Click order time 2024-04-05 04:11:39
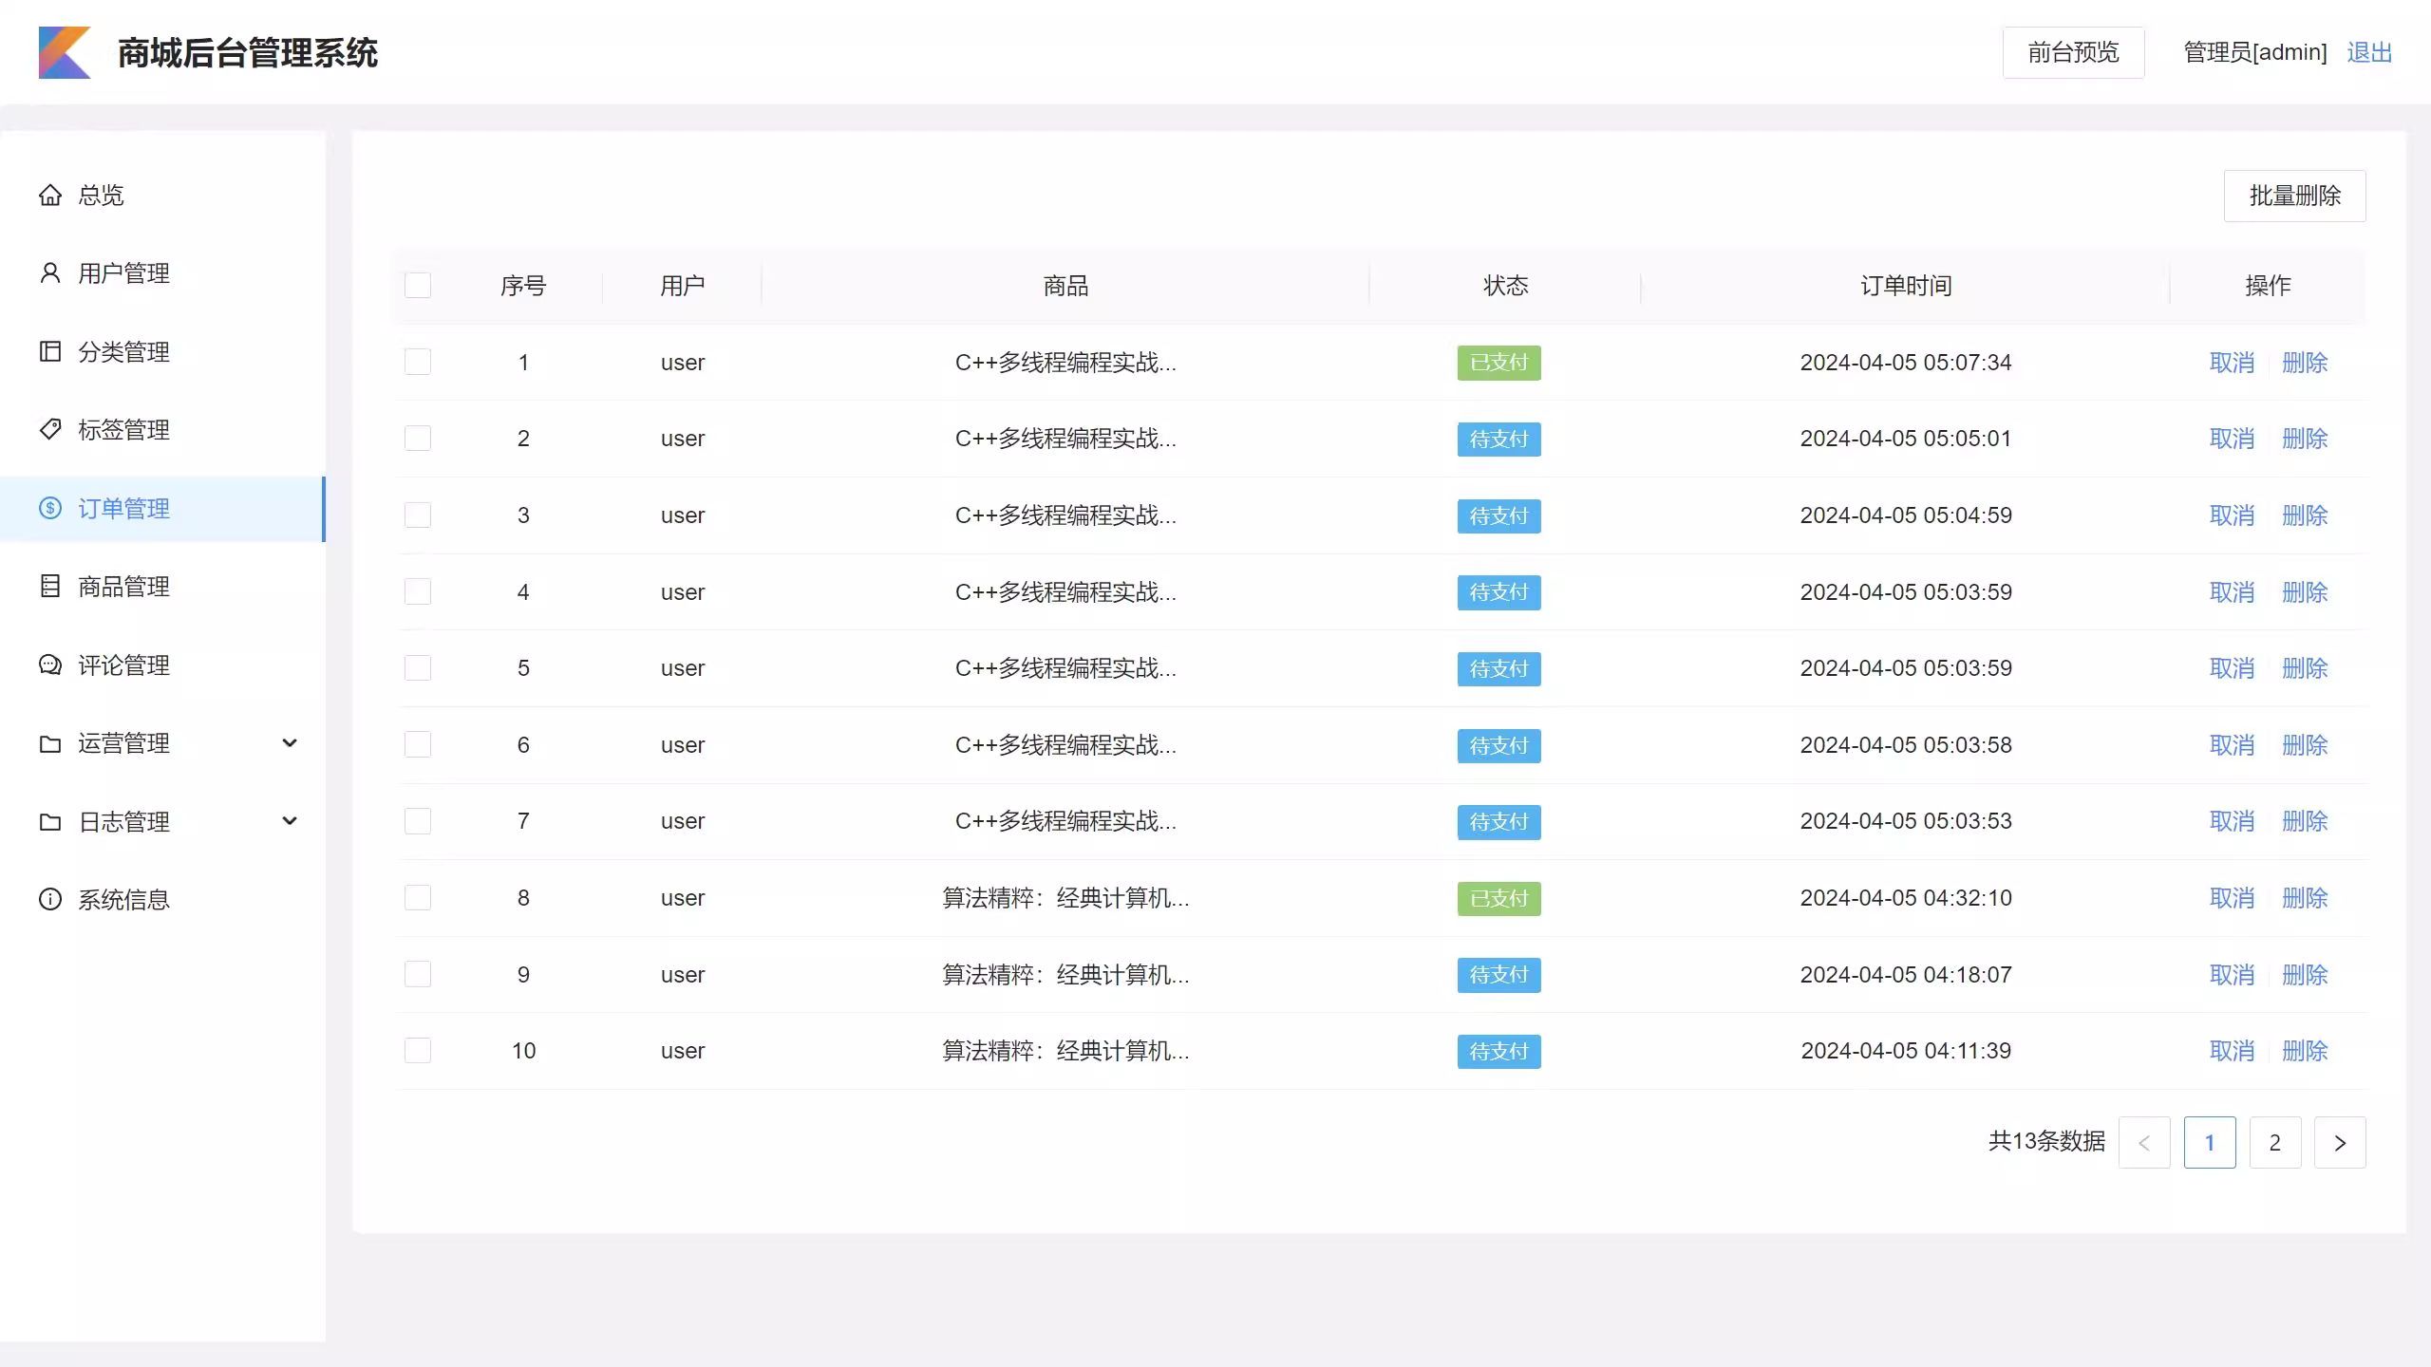 point(1905,1050)
